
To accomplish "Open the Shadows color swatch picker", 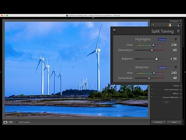I will tap(162, 67).
